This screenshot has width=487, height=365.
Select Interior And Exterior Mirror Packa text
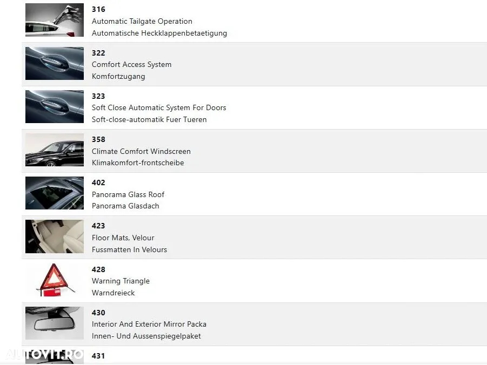(x=149, y=324)
